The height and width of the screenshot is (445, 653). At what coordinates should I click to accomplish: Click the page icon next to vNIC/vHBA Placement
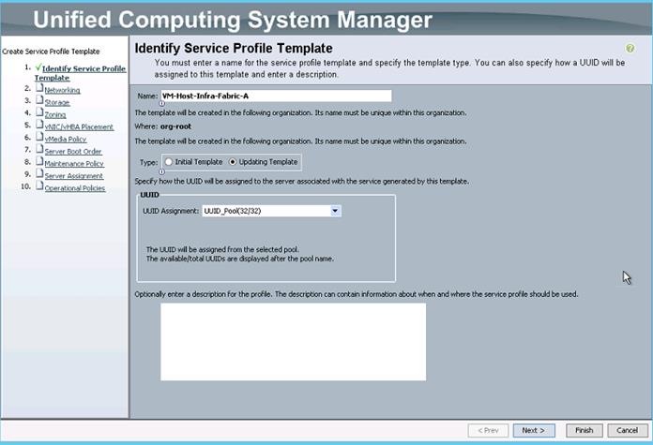click(x=39, y=125)
